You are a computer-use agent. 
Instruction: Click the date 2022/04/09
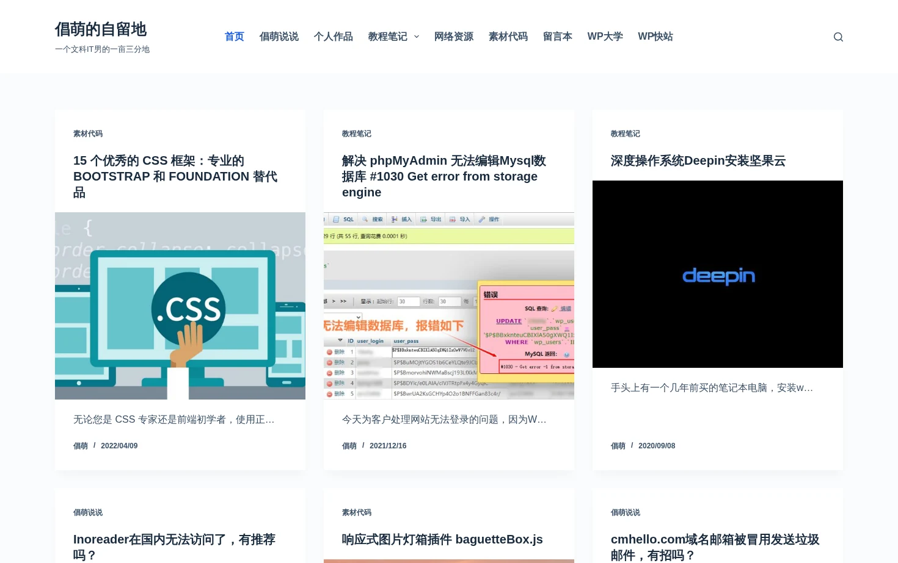click(x=119, y=446)
